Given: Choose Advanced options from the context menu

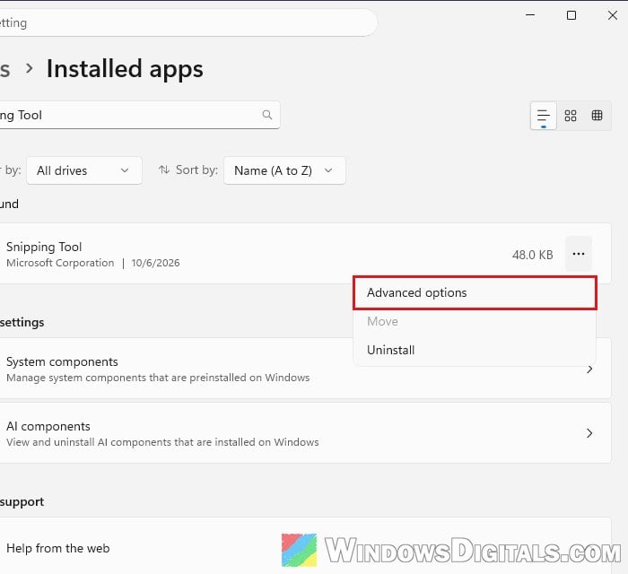Looking at the screenshot, I should click(475, 292).
